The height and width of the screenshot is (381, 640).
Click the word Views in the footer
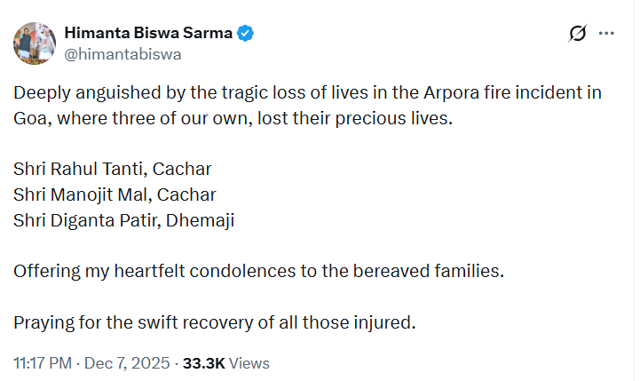coord(249,363)
